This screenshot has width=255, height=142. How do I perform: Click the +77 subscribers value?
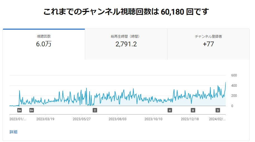click(x=208, y=44)
